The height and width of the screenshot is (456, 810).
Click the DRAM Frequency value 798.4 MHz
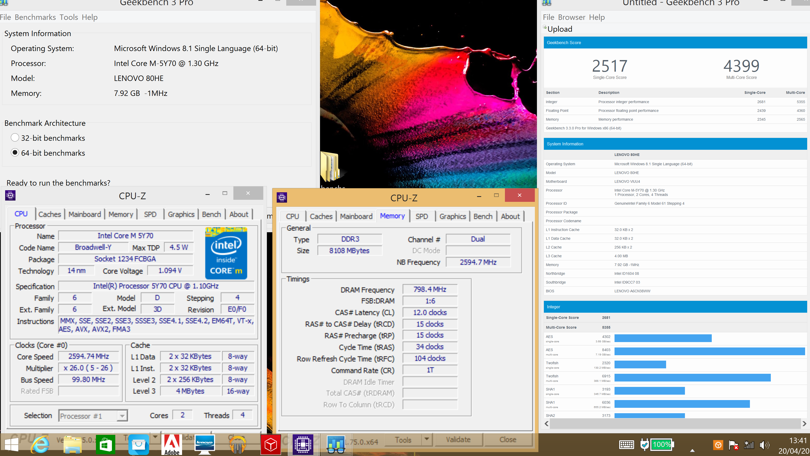(430, 289)
